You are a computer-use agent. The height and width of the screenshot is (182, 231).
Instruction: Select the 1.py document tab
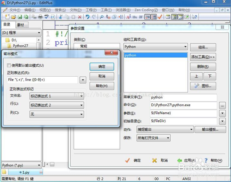26,172
